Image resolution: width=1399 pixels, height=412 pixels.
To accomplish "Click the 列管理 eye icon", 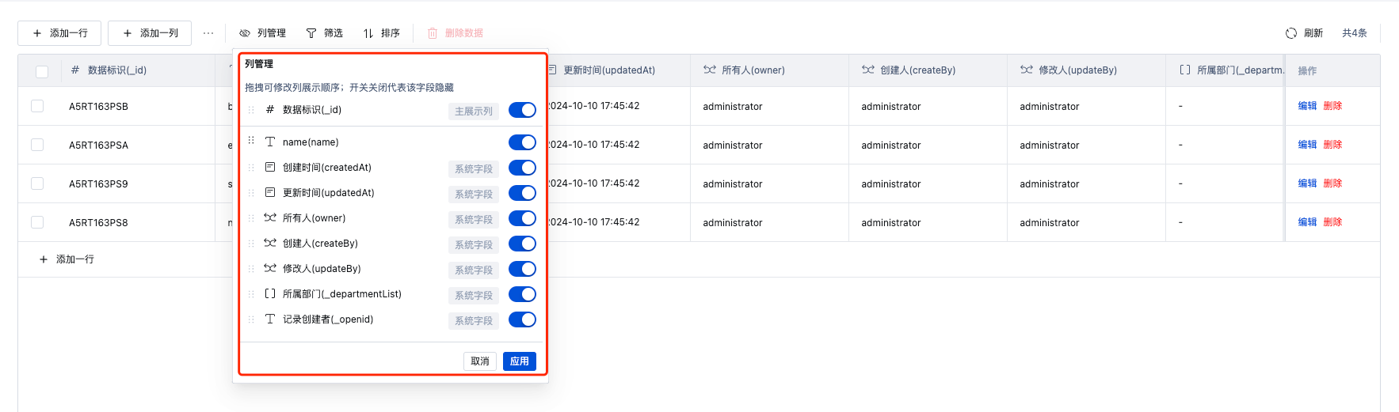I will [x=245, y=33].
